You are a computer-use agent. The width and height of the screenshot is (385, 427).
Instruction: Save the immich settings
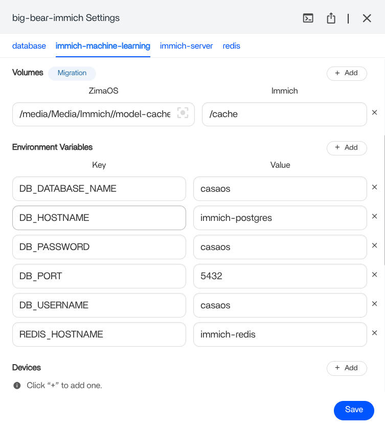(354, 410)
